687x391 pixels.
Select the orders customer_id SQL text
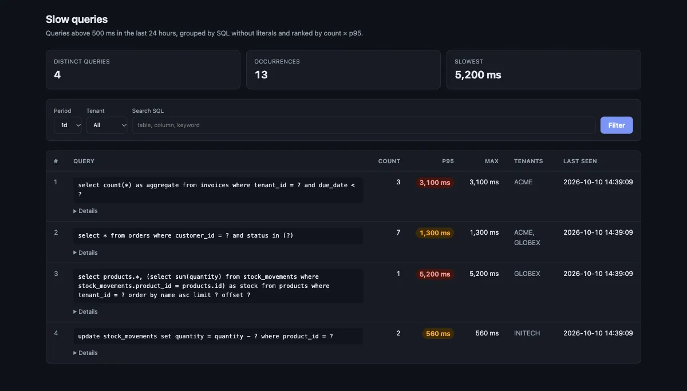click(x=218, y=235)
